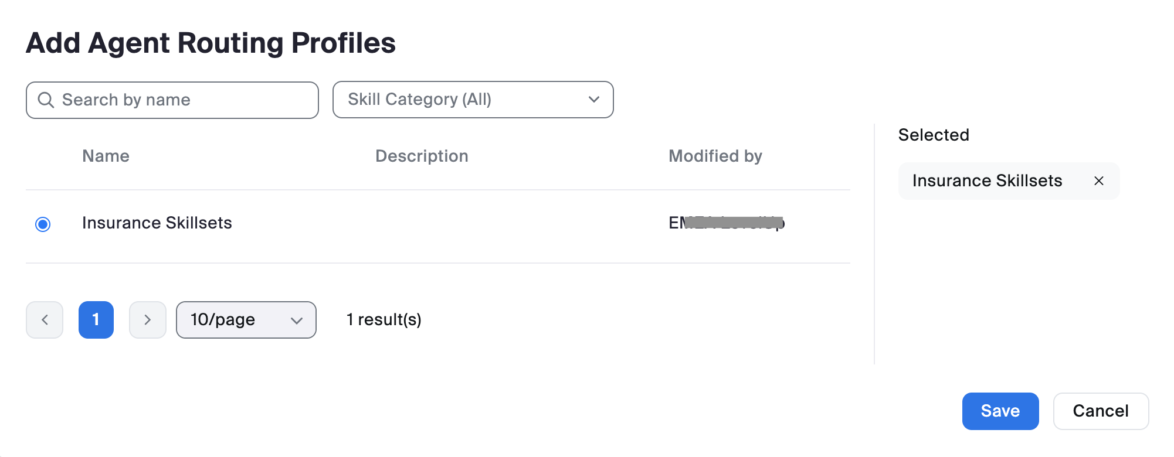The width and height of the screenshot is (1174, 457).
Task: Click the Insurance Skillsets chip under Selected
Action: [x=987, y=181]
